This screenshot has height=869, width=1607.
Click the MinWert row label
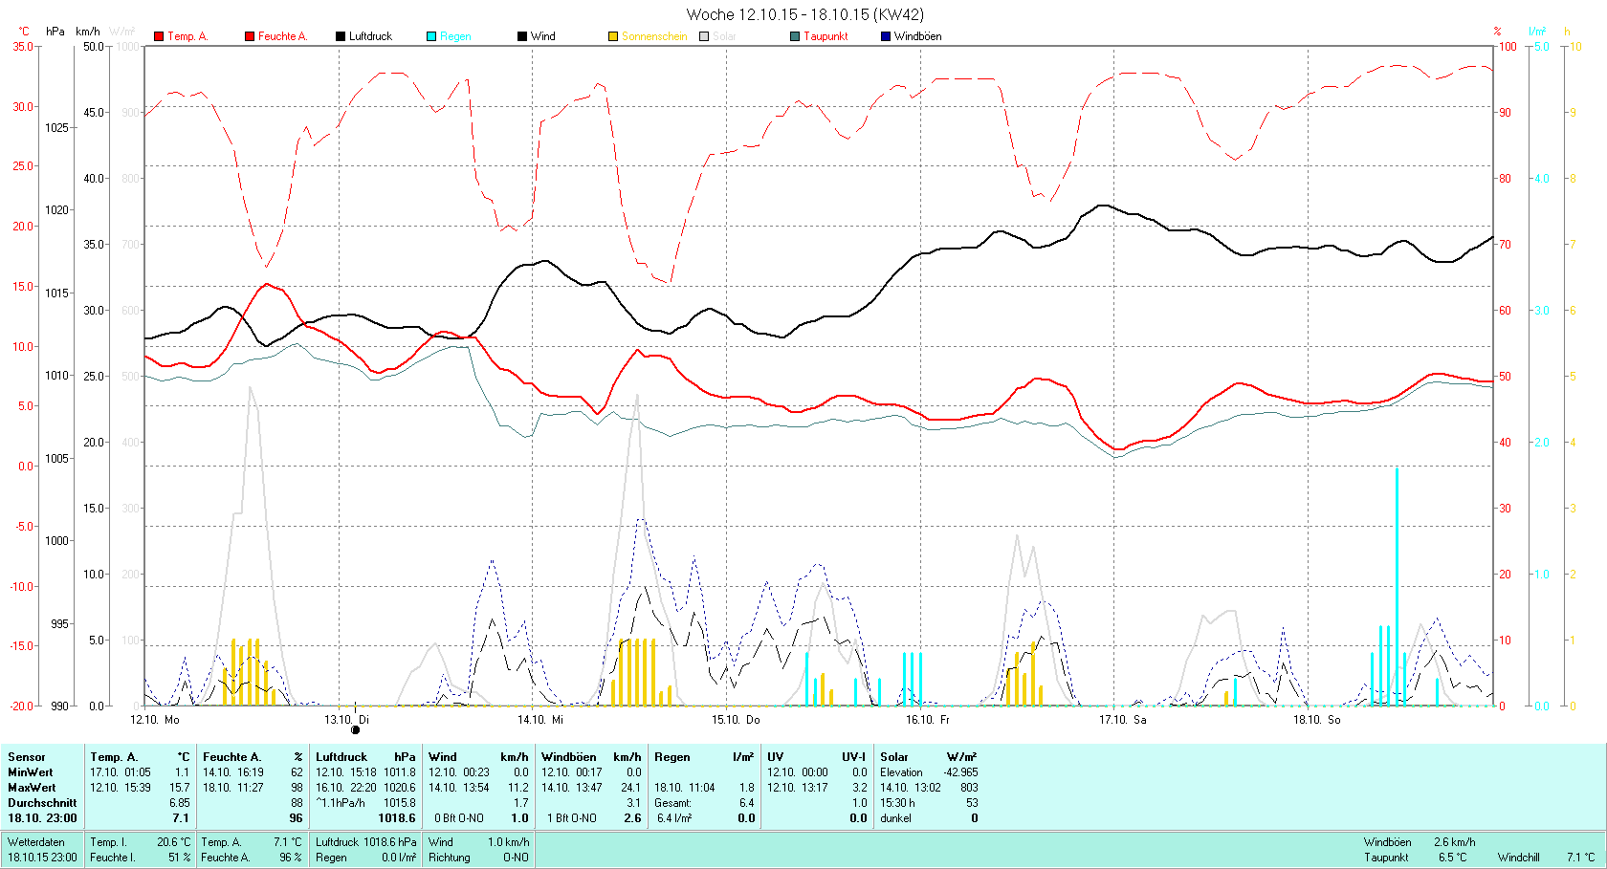[31, 772]
